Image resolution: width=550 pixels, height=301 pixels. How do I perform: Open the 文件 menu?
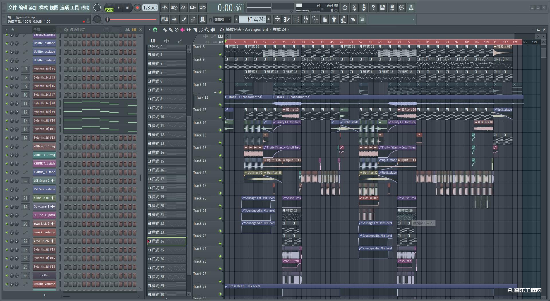[x=13, y=8]
